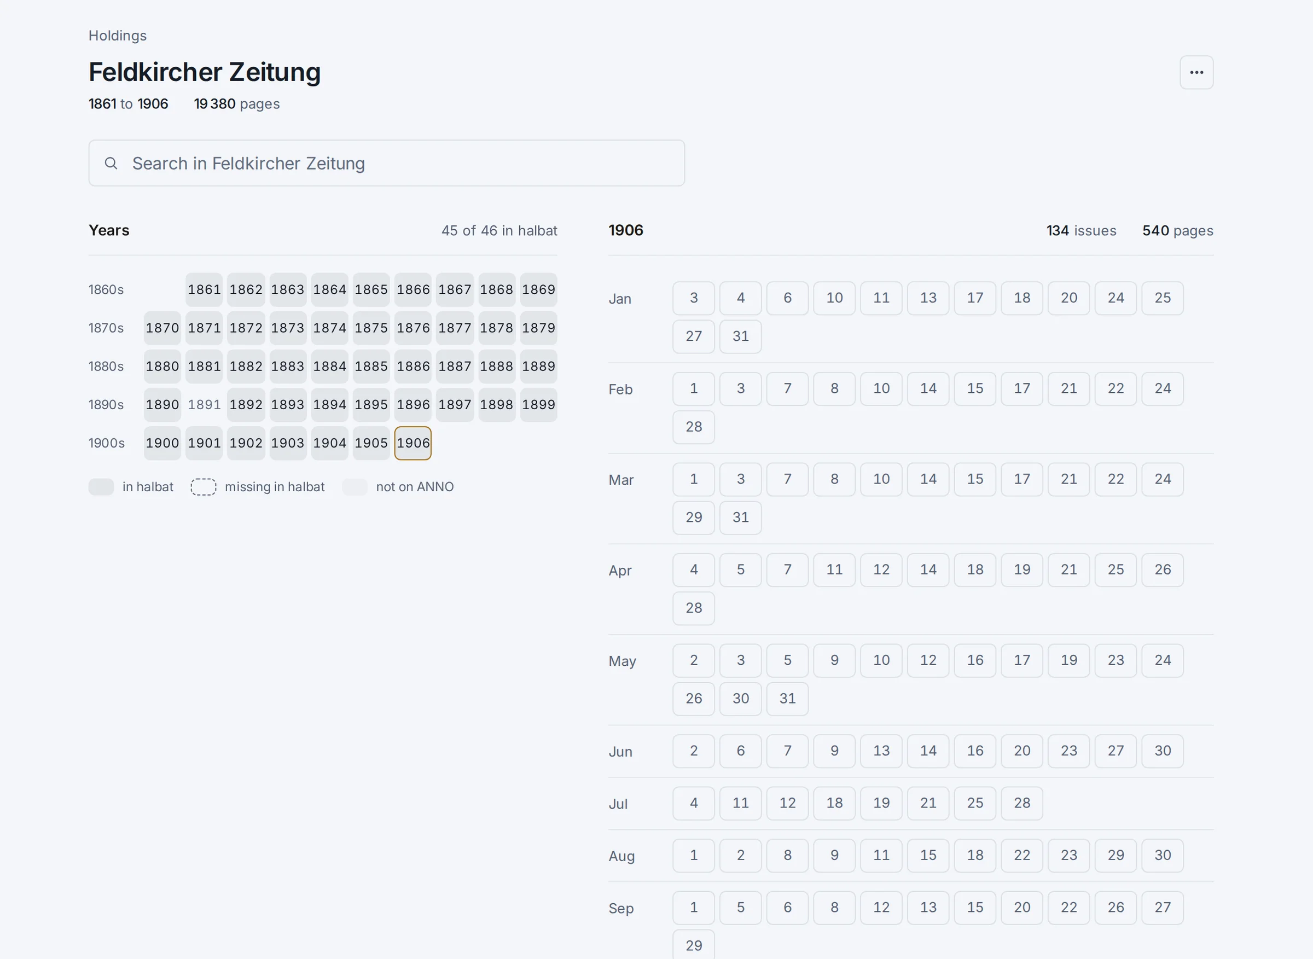Viewport: 1313px width, 959px height.
Task: Click the 'not on ANNO' legend label
Action: coord(415,487)
